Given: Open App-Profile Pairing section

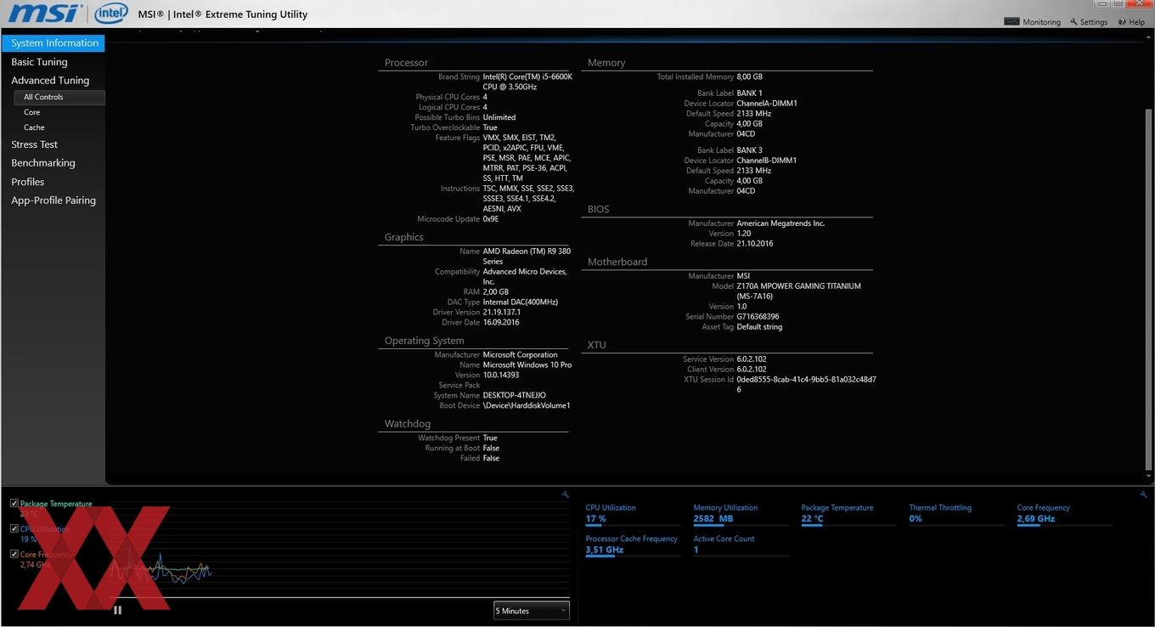Looking at the screenshot, I should 53,201.
